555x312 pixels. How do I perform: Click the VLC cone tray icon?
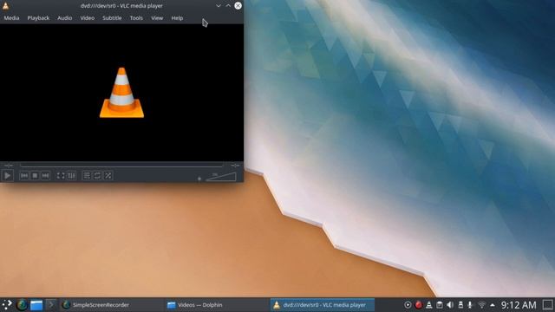pos(429,305)
